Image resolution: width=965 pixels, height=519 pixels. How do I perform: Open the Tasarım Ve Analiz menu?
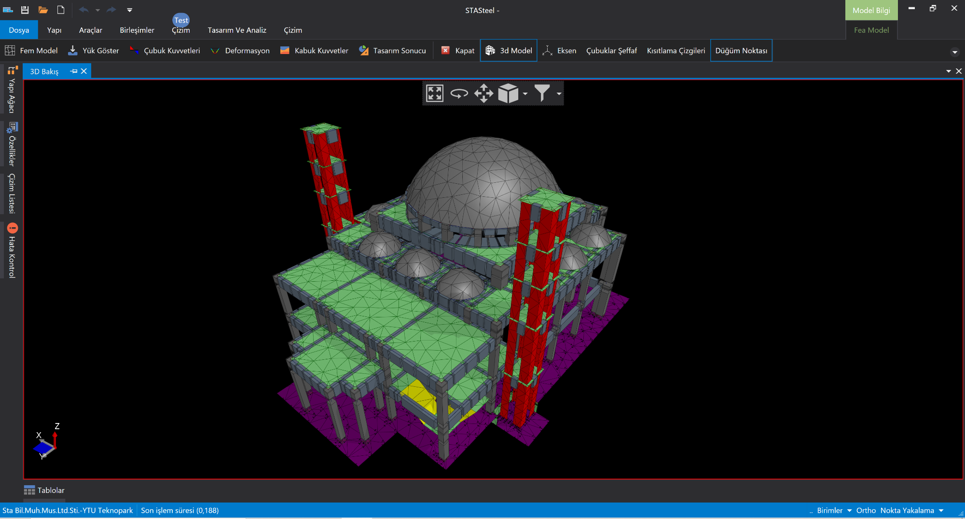click(x=237, y=30)
